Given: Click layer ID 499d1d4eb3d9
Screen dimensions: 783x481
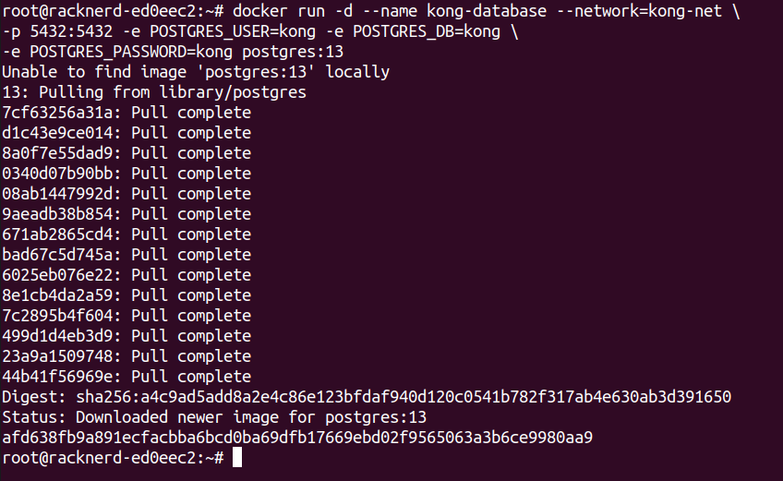Looking at the screenshot, I should (62, 336).
